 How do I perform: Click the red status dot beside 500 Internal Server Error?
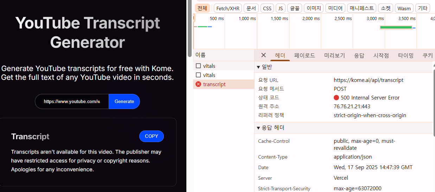tap(336, 98)
